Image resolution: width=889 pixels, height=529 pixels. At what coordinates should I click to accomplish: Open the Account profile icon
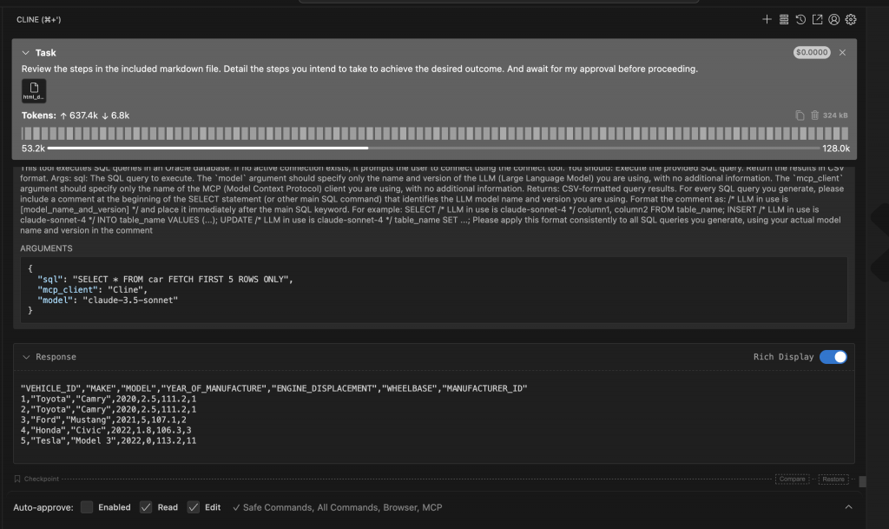tap(834, 19)
